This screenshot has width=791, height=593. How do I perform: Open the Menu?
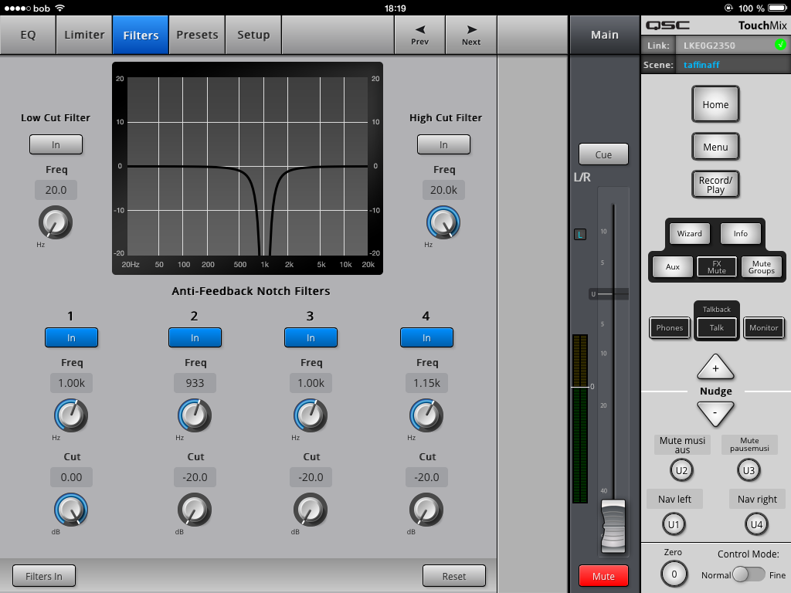tap(715, 147)
